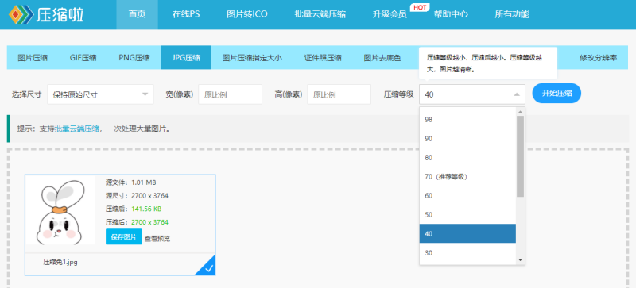Open 帮助中心 navigation item
636x288 pixels.
pyautogui.click(x=451, y=14)
